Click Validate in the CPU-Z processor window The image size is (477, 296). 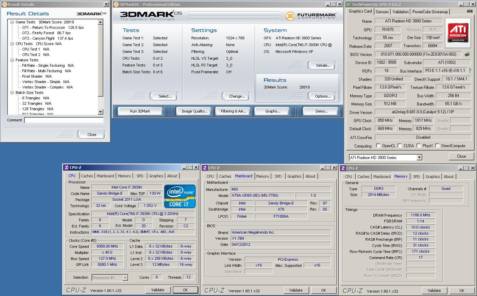(158, 290)
